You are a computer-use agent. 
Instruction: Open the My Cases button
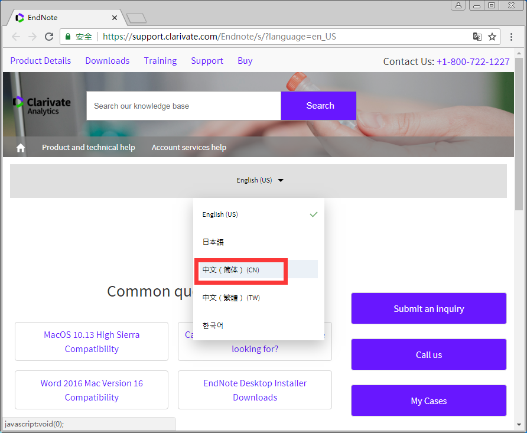(429, 401)
